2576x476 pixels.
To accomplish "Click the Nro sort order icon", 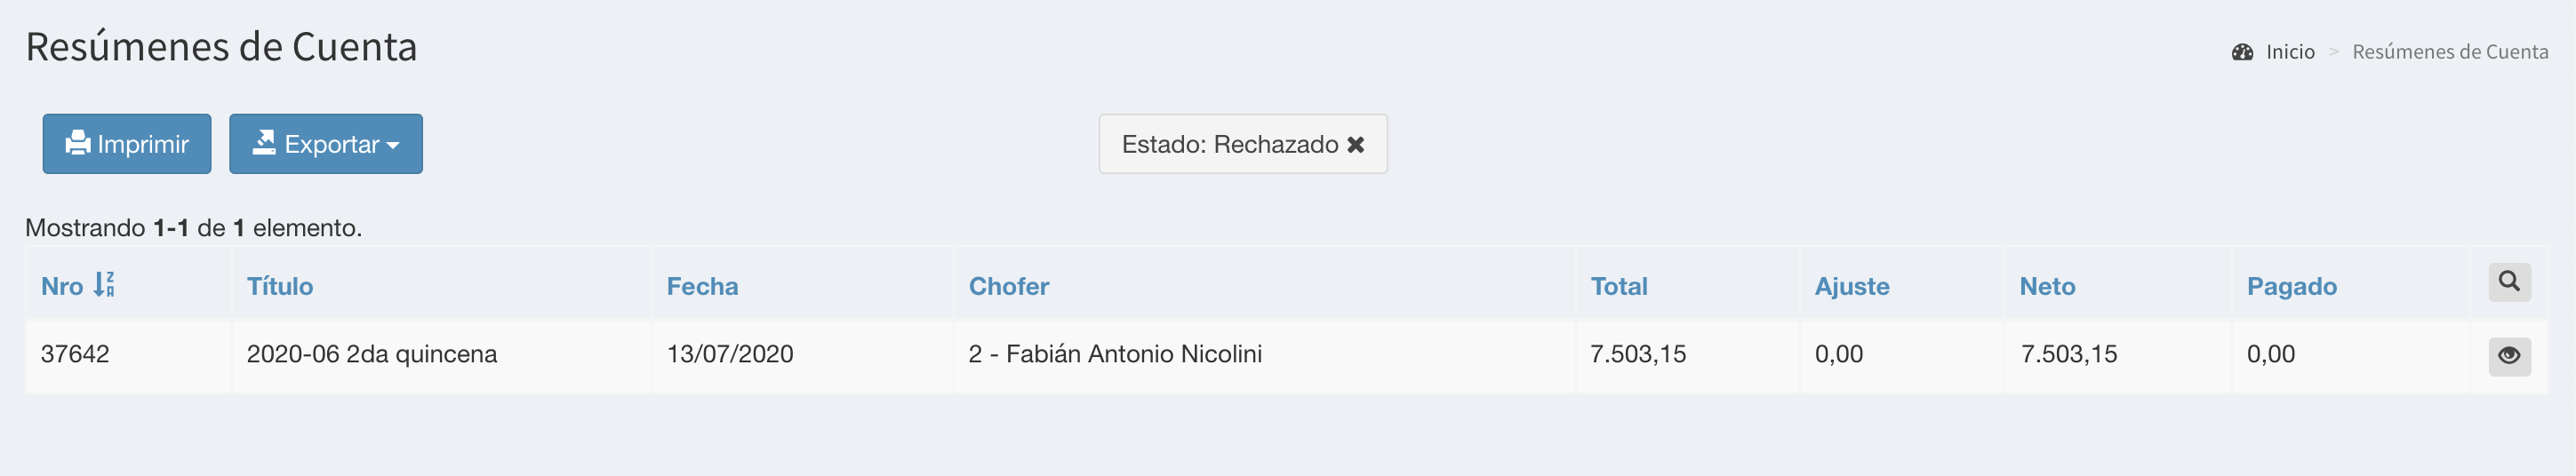I will [104, 285].
